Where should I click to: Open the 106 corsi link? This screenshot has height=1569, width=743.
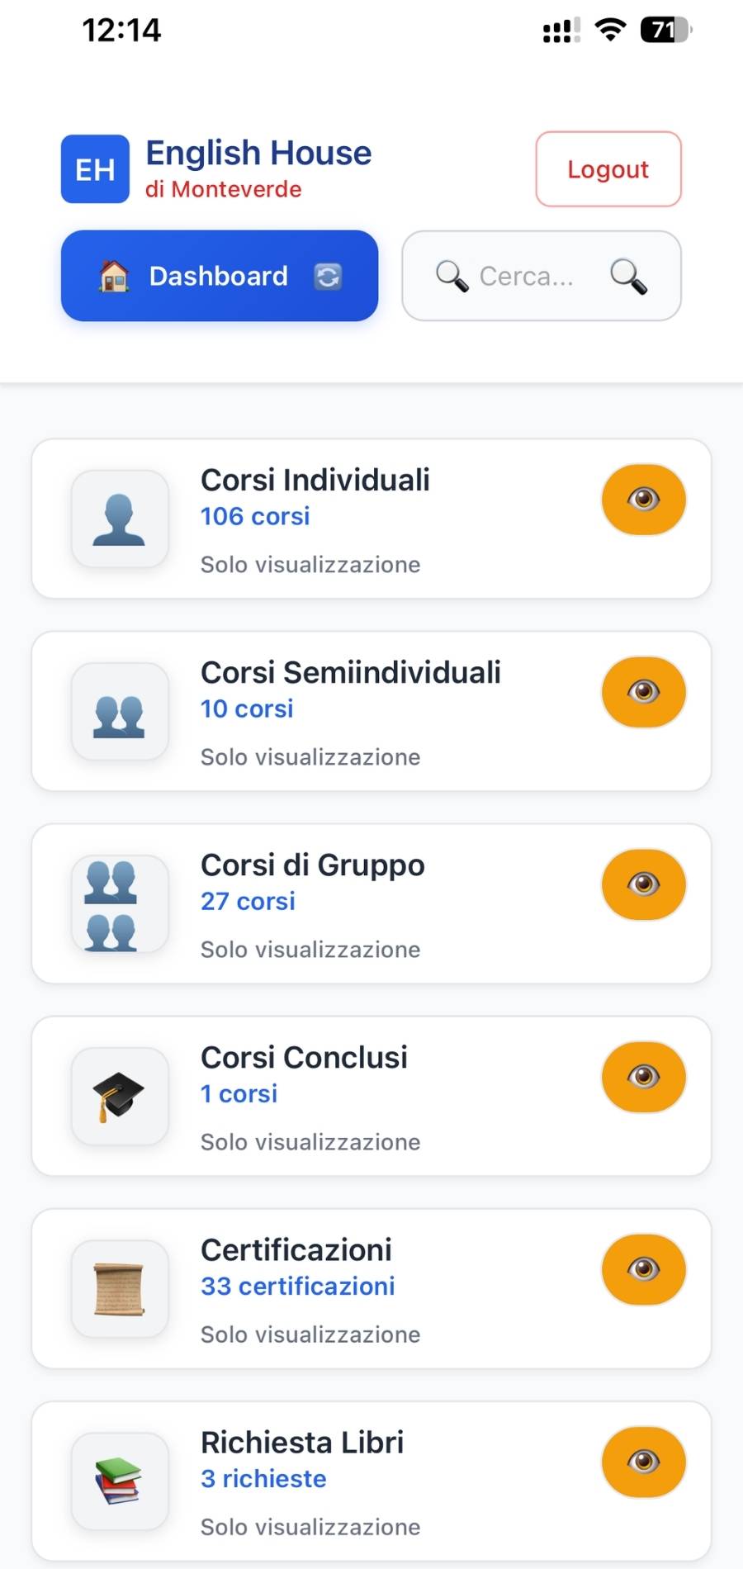pyautogui.click(x=255, y=516)
